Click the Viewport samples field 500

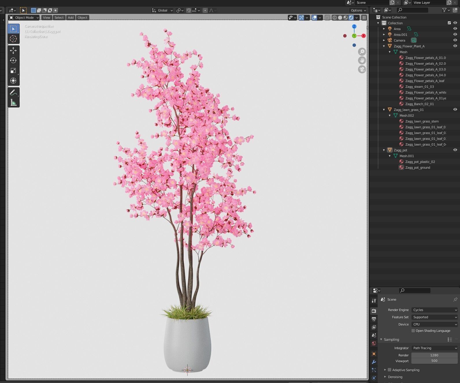pyautogui.click(x=435, y=361)
